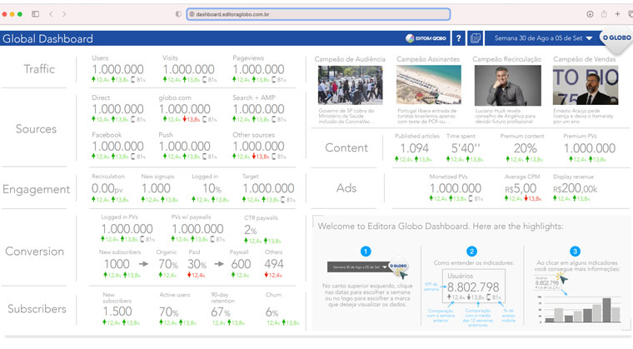Open headline about Portugal libera entrada de turistas
Viewport: 633px width, 349px height.
(x=427, y=116)
